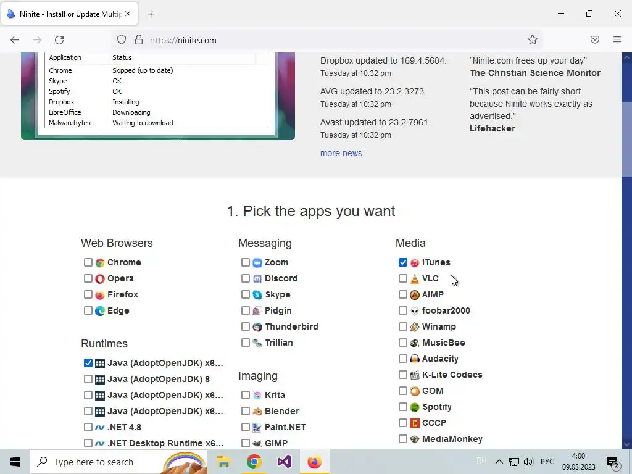Click the foobar2000 alien icon
632x474 pixels.
coord(415,311)
